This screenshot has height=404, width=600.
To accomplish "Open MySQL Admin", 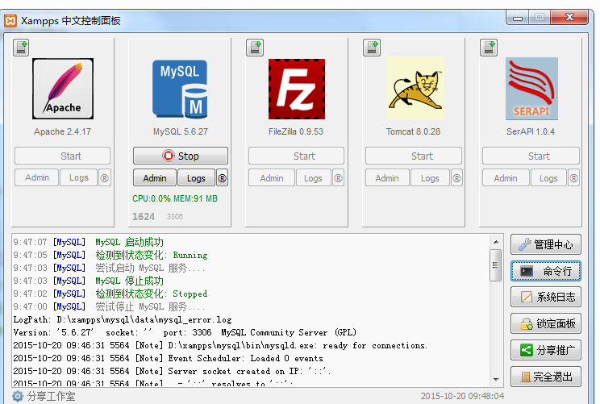I will (155, 178).
